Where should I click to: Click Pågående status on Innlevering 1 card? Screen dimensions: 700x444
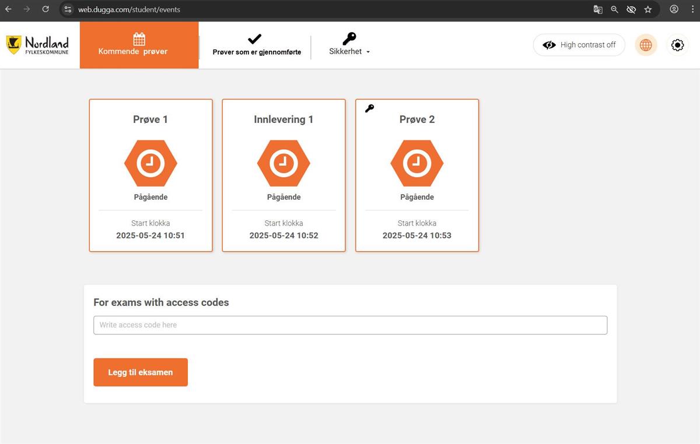[x=283, y=197]
